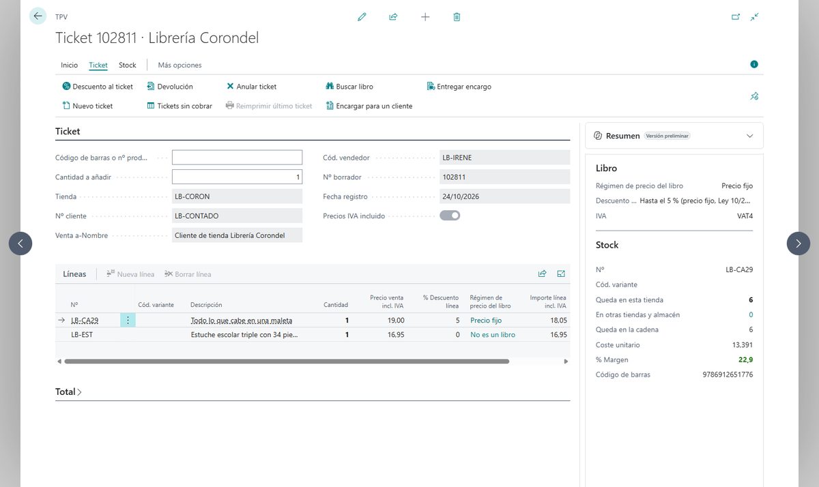819x487 pixels.
Task: Click share icon in Líneas section
Action: [542, 274]
